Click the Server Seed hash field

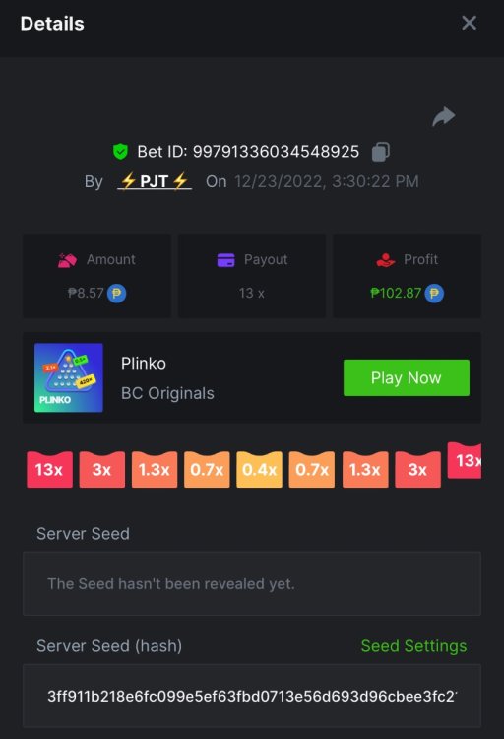pyautogui.click(x=252, y=696)
